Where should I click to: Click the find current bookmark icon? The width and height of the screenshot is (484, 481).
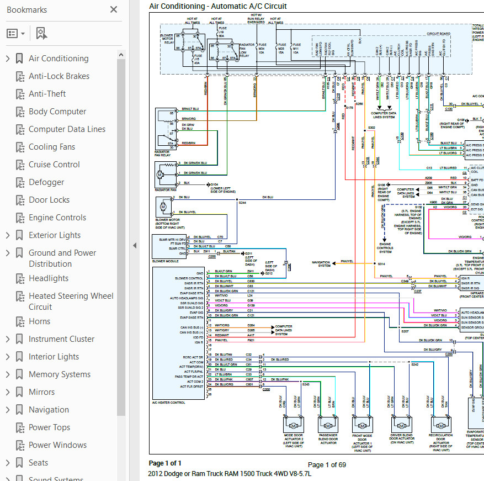pyautogui.click(x=41, y=33)
